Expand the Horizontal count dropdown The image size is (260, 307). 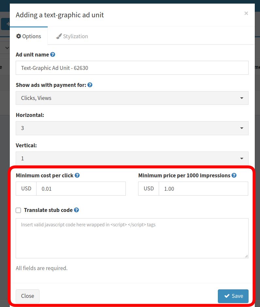pyautogui.click(x=132, y=128)
